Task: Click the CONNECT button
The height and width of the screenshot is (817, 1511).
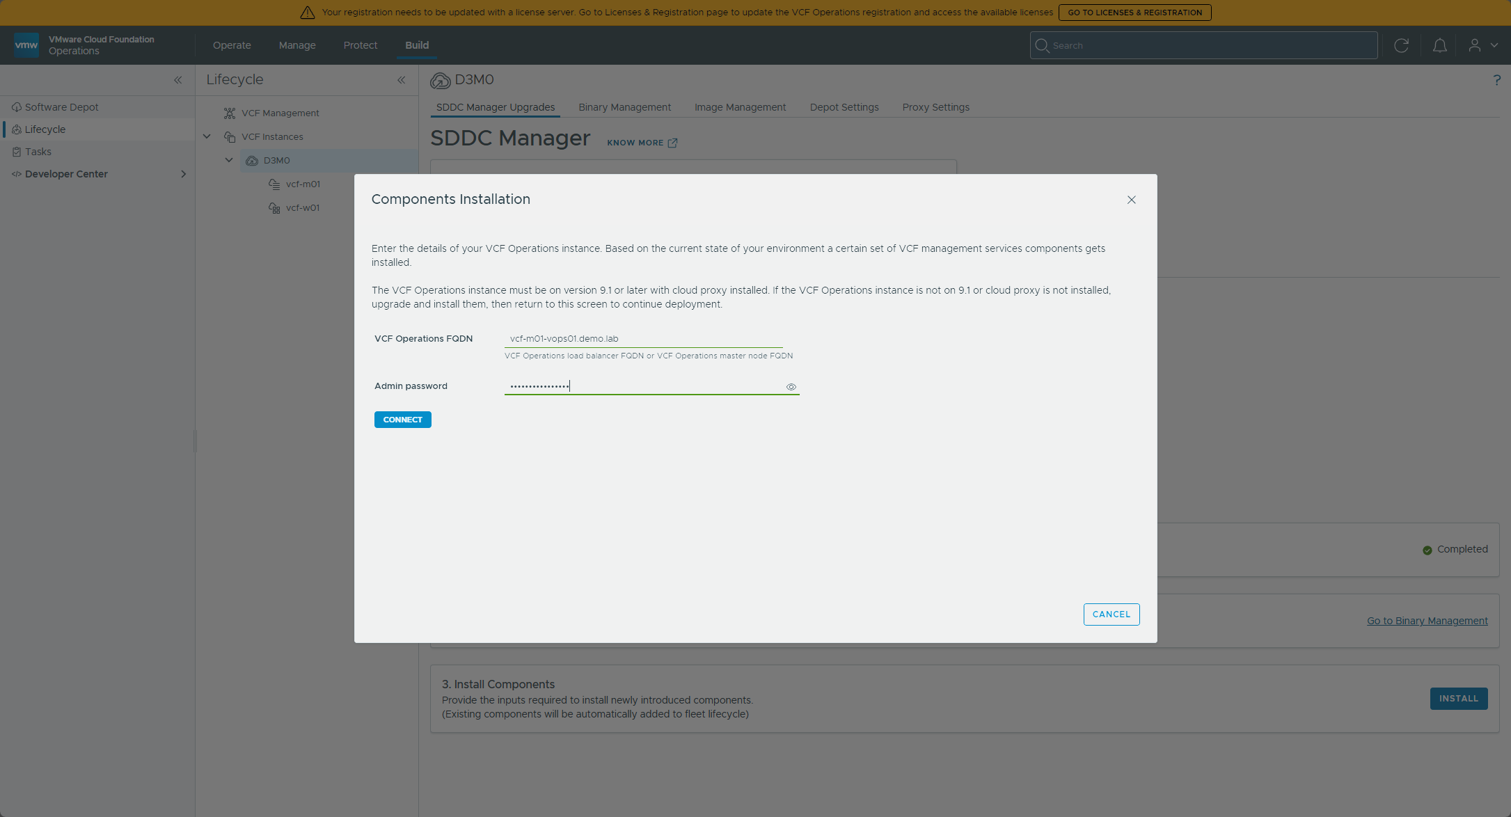Action: [x=403, y=420]
